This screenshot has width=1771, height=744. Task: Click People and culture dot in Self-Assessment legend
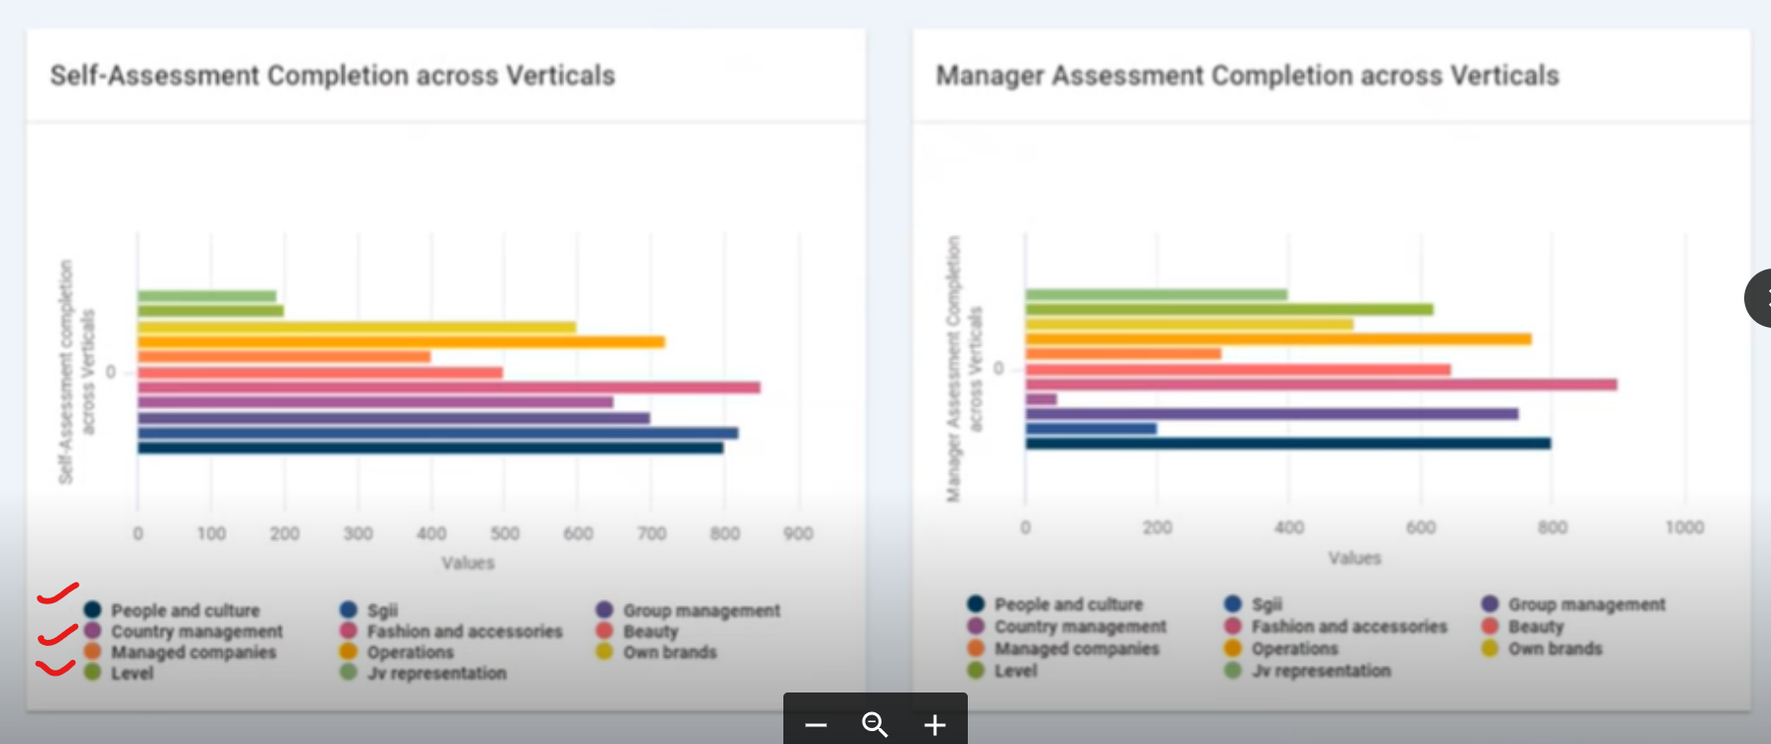(x=92, y=610)
